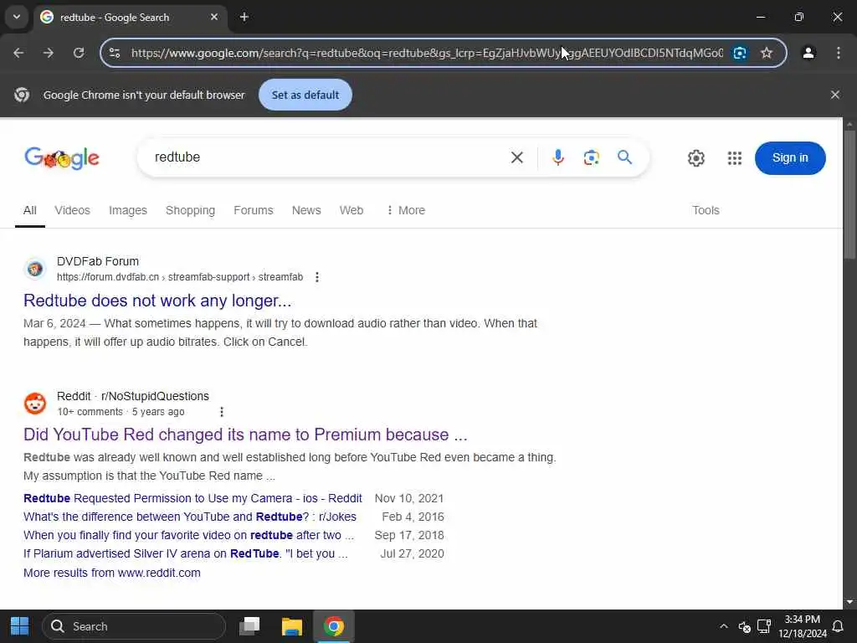Click the DVDFab Forum site favicon

tap(35, 269)
